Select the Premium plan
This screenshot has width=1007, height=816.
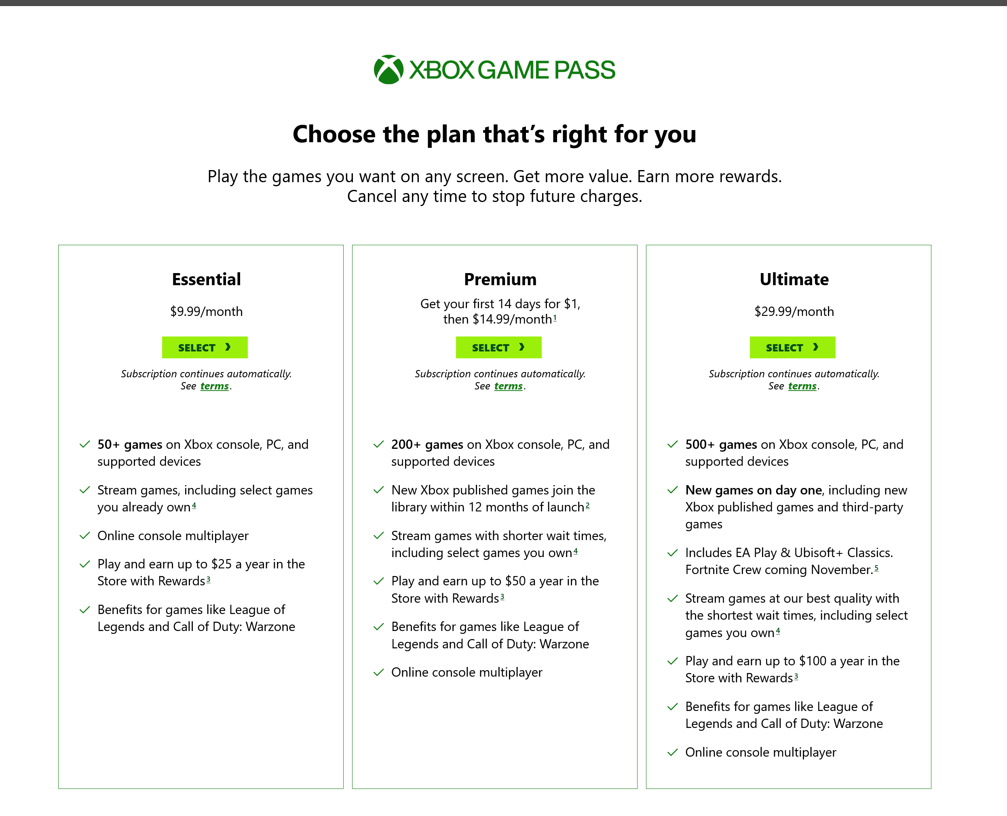point(498,347)
